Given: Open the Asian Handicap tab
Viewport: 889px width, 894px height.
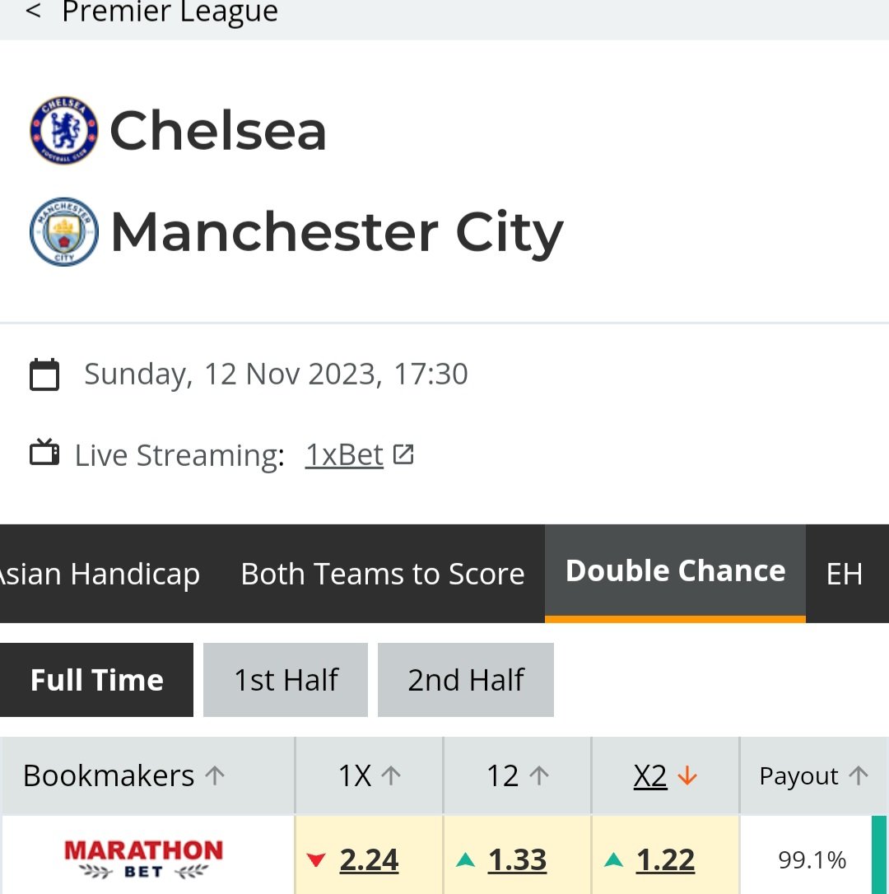Looking at the screenshot, I should click(x=100, y=574).
